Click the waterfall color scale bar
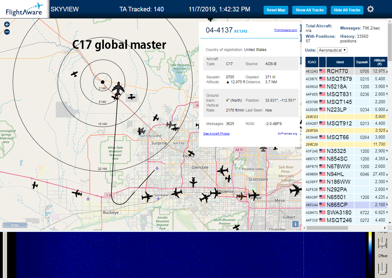 coord(370,253)
